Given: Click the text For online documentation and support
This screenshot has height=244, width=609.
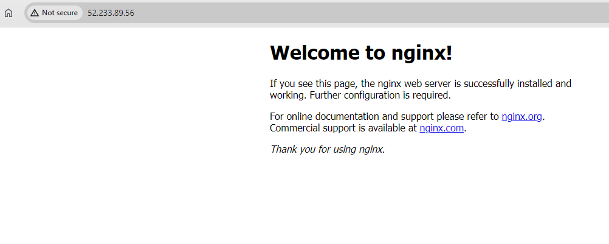Looking at the screenshot, I should click(x=353, y=117).
